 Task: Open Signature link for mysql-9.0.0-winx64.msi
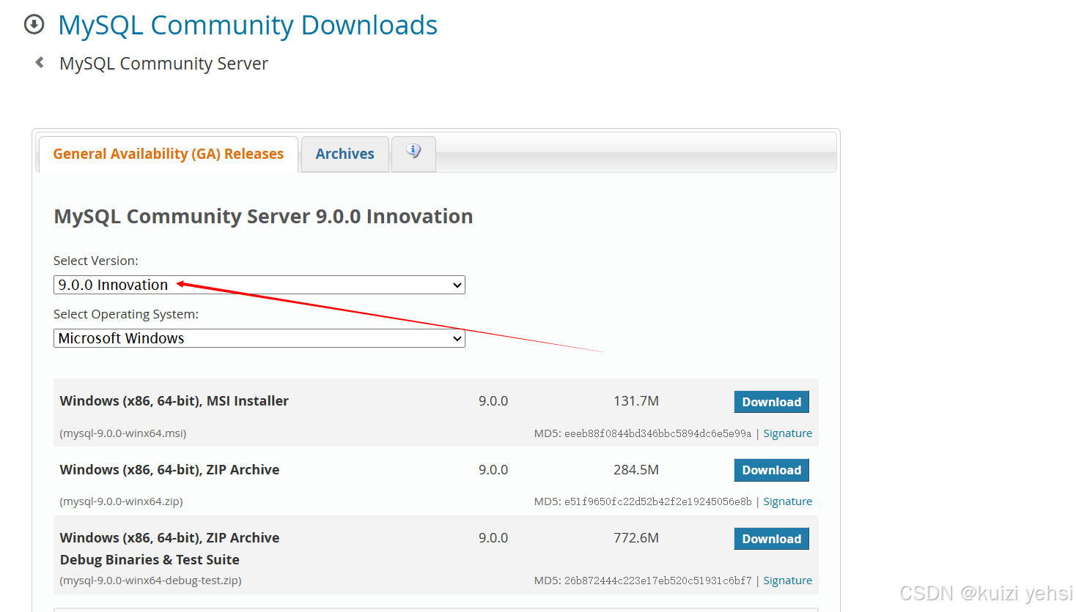[787, 433]
